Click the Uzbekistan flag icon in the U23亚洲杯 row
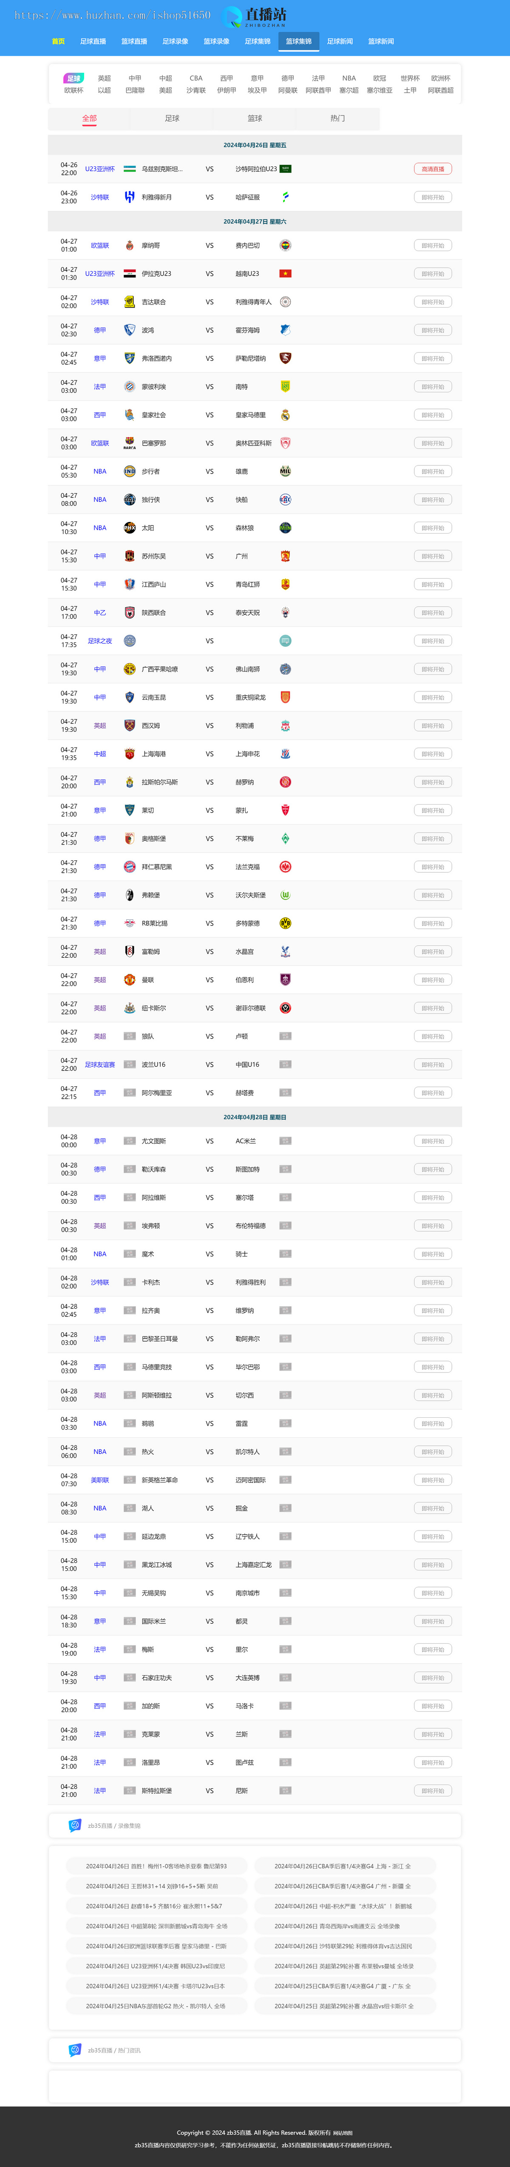Image resolution: width=510 pixels, height=2167 pixels. coord(129,169)
